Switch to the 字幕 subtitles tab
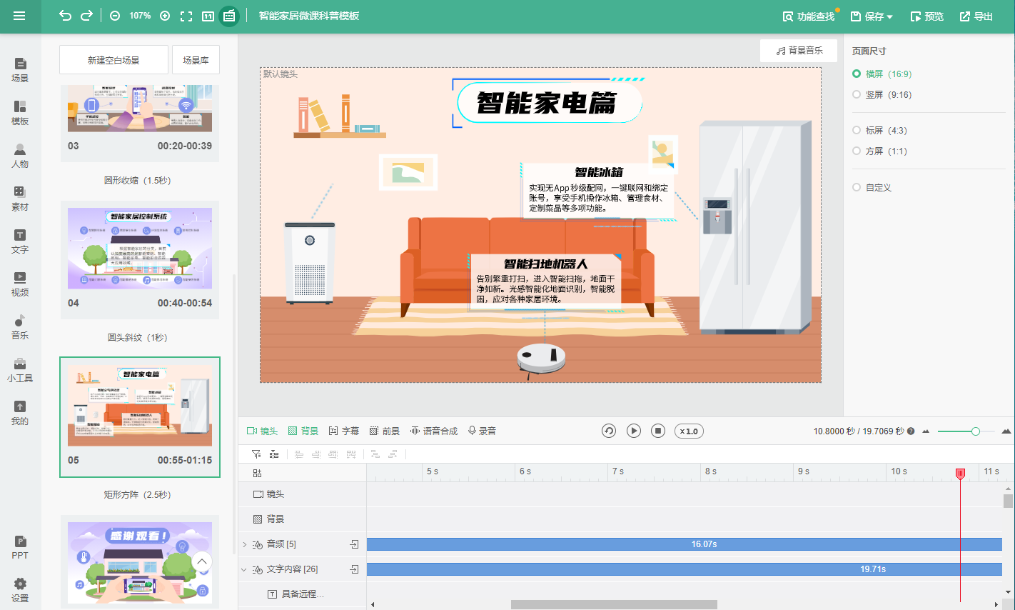Viewport: 1015px width, 610px height. pos(344,431)
